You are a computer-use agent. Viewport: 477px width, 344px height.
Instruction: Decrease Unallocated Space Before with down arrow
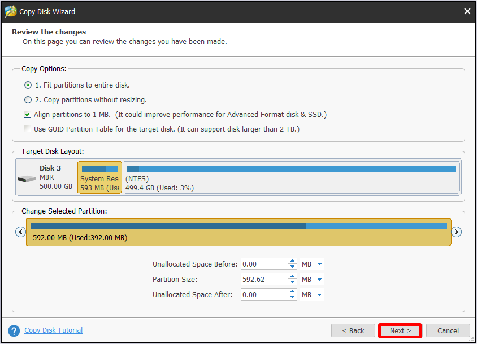click(292, 267)
